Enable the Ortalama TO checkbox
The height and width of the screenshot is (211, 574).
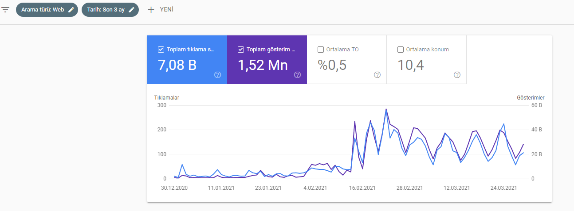point(321,50)
